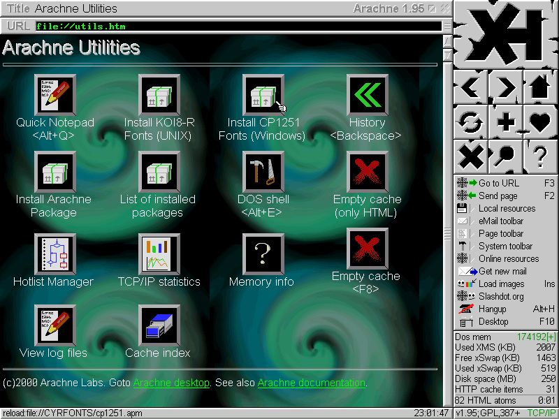Click the URL field showing file://utils.htm
Viewport: 559px width, 419px height.
coord(238,27)
